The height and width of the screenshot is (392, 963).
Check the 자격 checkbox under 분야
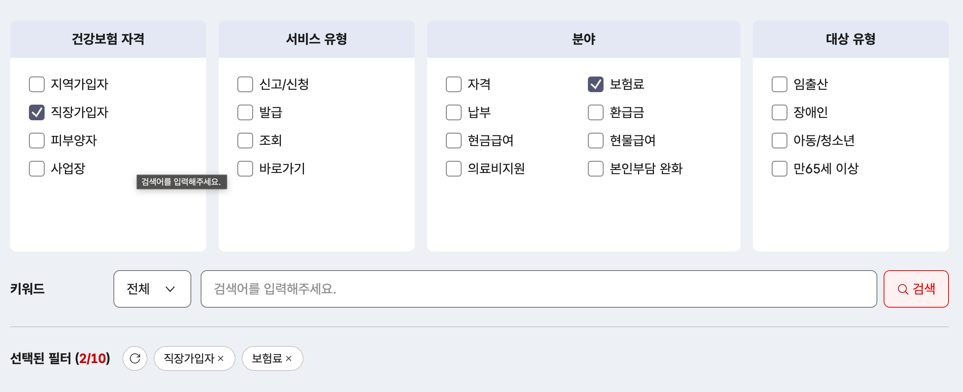click(453, 84)
